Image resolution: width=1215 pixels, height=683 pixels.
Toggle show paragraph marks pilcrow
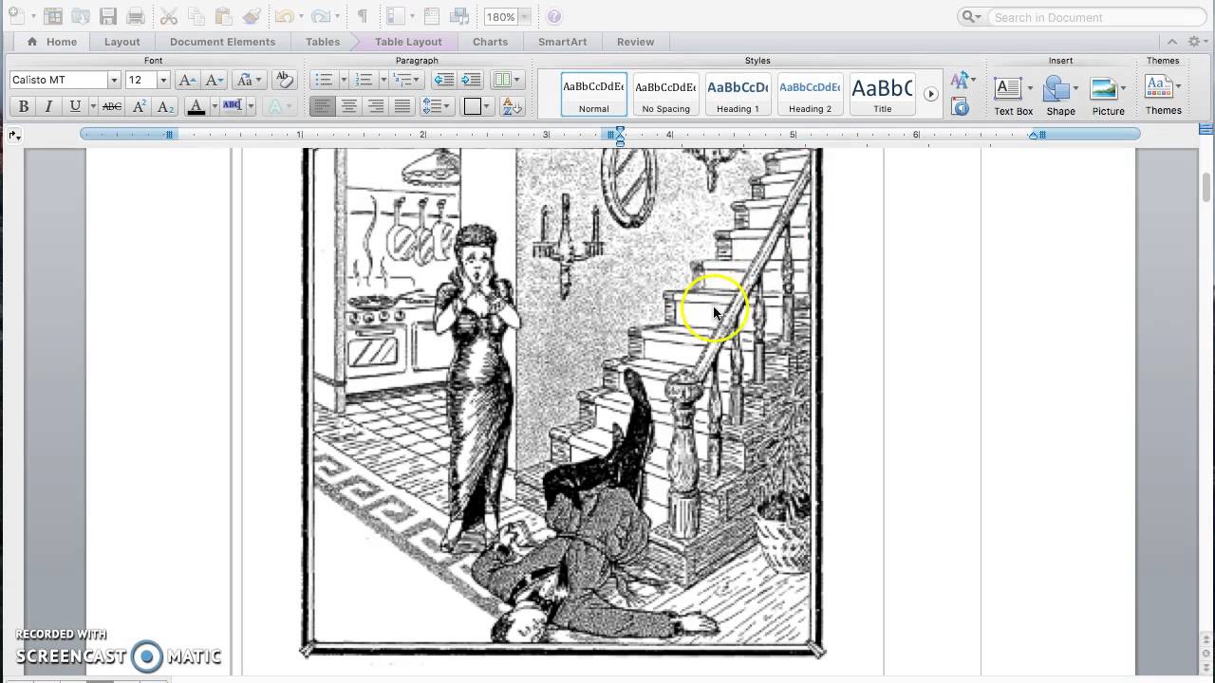pyautogui.click(x=363, y=16)
